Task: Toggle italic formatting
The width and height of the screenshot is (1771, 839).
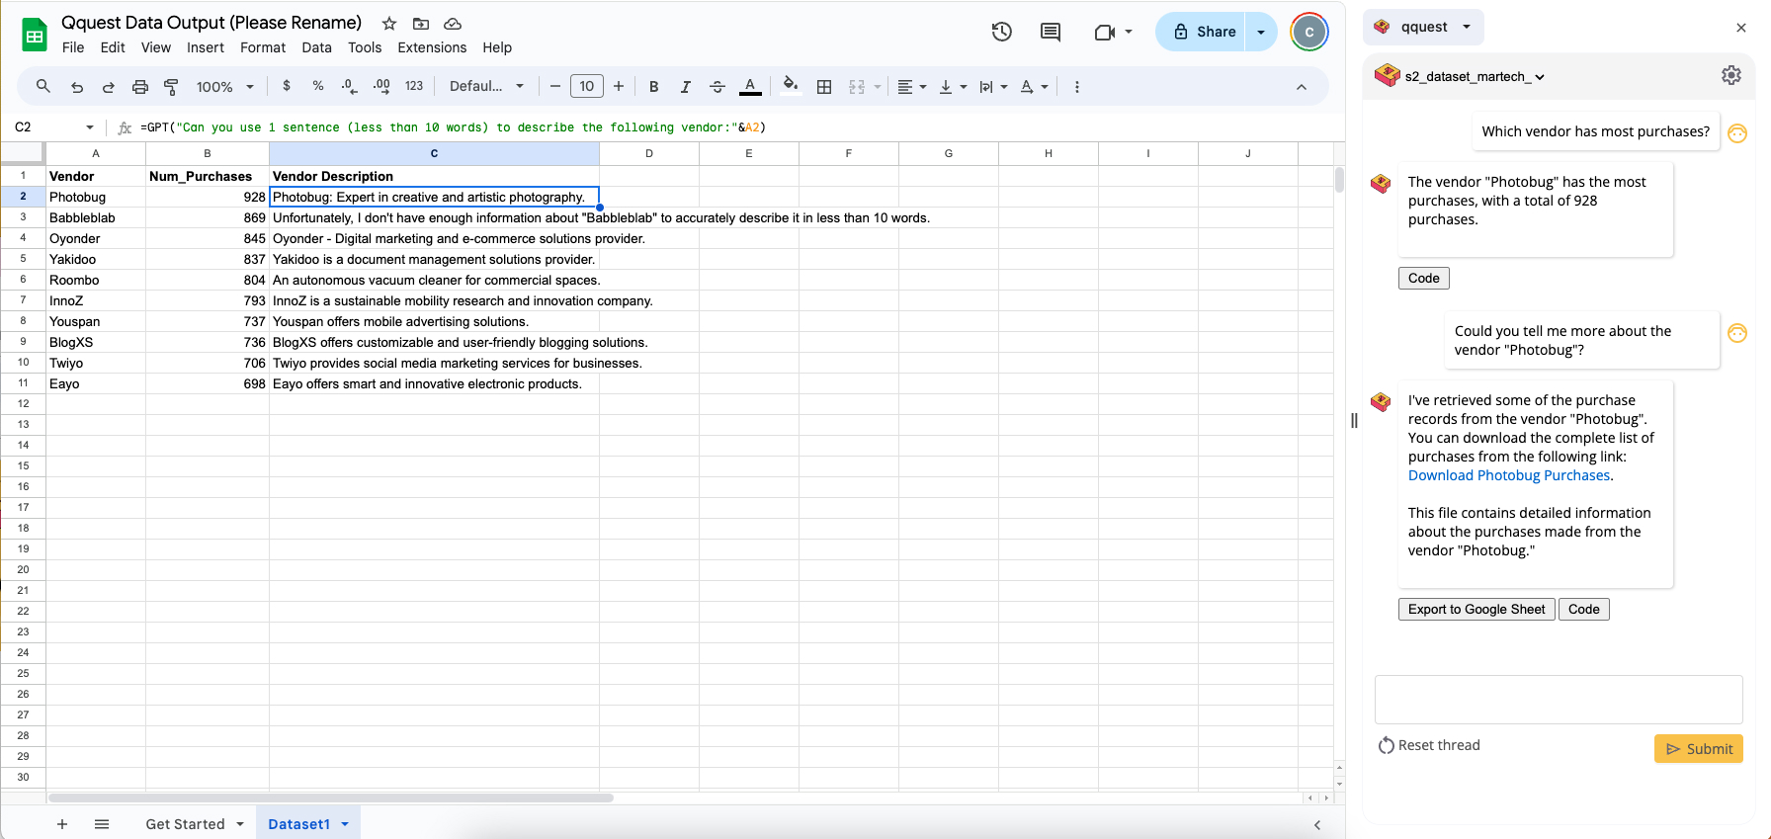Action: (685, 87)
